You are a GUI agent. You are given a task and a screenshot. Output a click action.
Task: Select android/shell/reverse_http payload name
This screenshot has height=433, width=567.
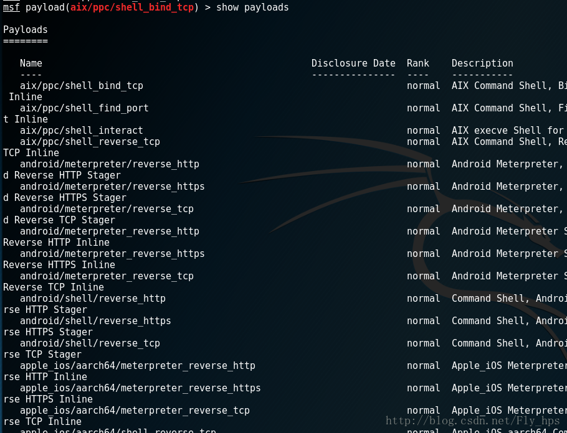click(93, 298)
